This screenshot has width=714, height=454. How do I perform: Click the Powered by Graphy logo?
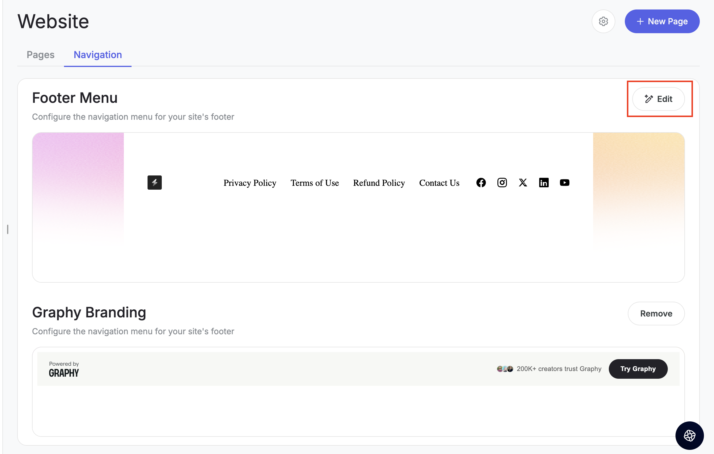64,370
